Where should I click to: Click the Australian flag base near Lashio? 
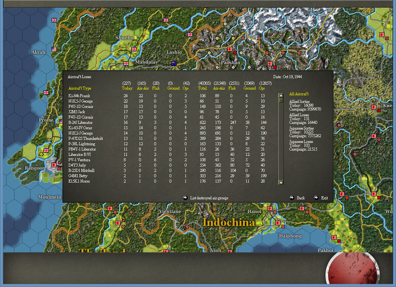(x=174, y=64)
